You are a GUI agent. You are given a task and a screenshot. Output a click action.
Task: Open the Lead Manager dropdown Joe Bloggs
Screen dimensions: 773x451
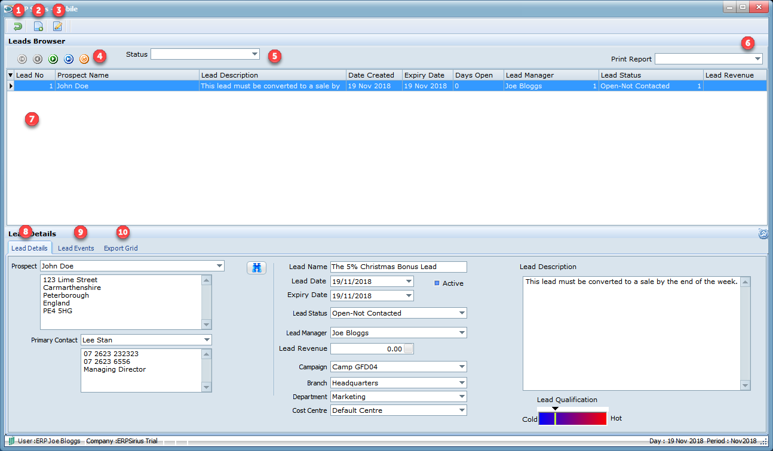(462, 333)
